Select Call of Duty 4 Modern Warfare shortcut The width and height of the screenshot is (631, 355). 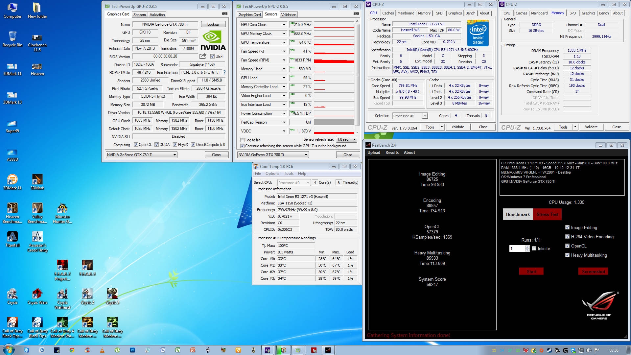62,327
